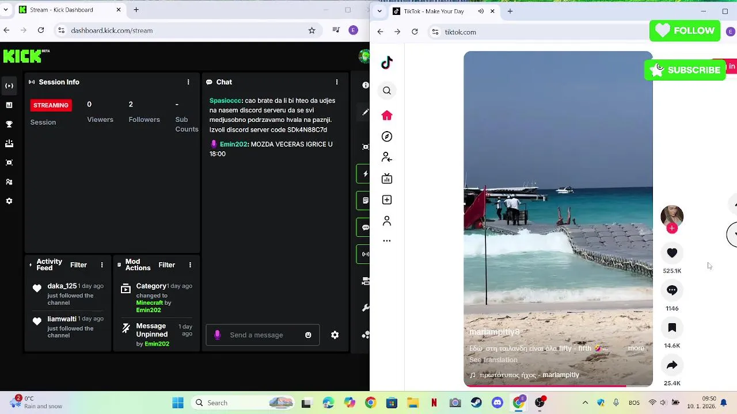The width and height of the screenshot is (737, 414).
Task: Open community users icon in Kick sidebar
Action: coord(9,182)
